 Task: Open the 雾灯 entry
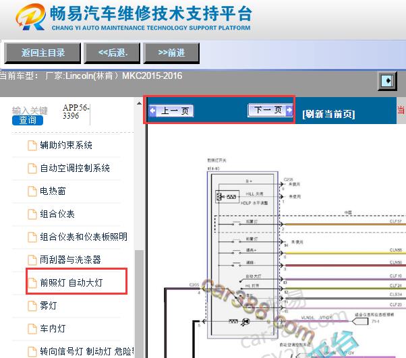tap(48, 305)
